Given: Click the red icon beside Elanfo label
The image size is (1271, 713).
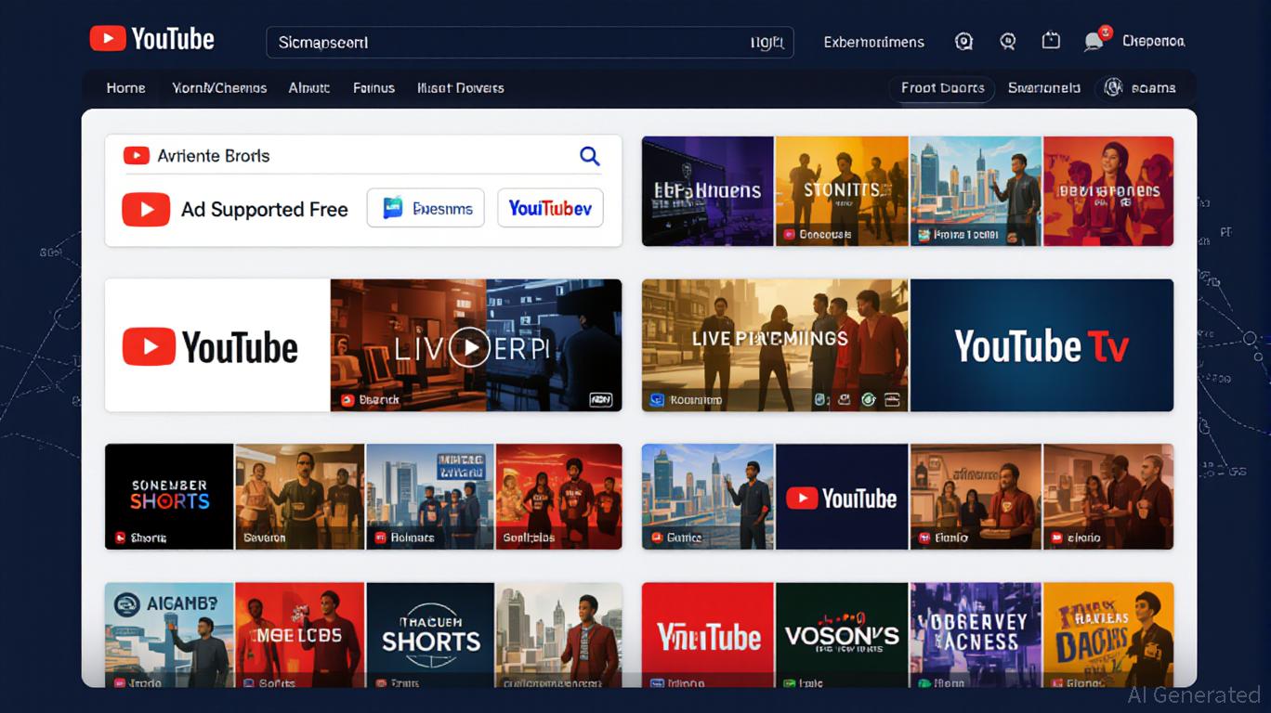Looking at the screenshot, I should pyautogui.click(x=924, y=538).
